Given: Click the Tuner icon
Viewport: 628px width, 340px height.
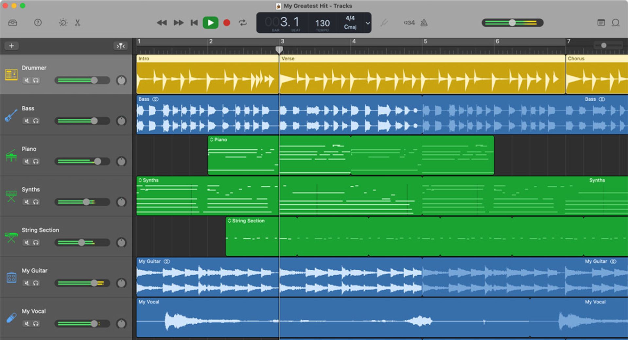Looking at the screenshot, I should [384, 23].
